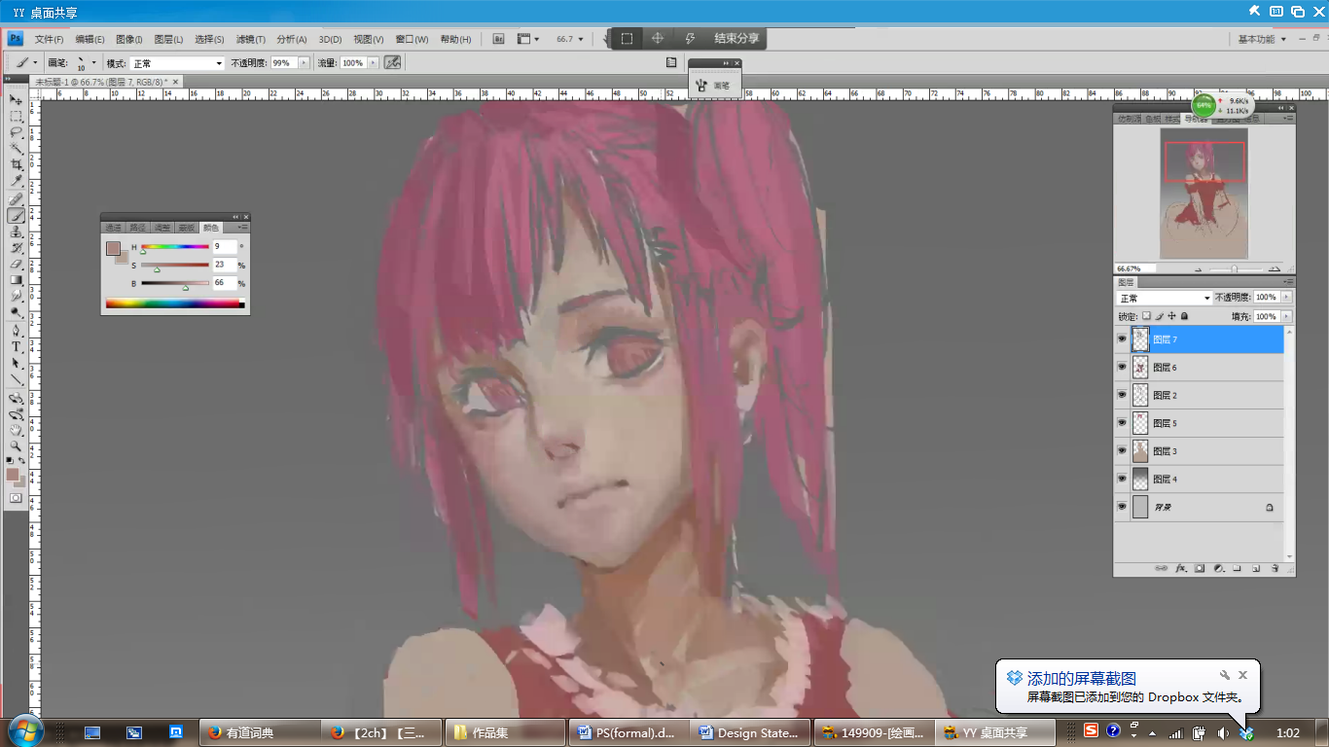Click the navigator zoom slider
This screenshot has height=747, width=1329.
(x=1234, y=268)
